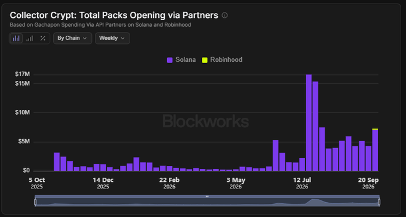The image size is (406, 217).
Task: Click the subtitle about Gachapon Spending
Action: pyautogui.click(x=100, y=25)
